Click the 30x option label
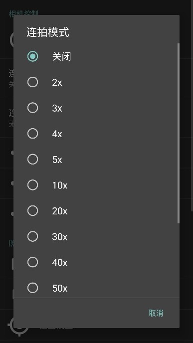Screen dimensions: 193x343 60,237
